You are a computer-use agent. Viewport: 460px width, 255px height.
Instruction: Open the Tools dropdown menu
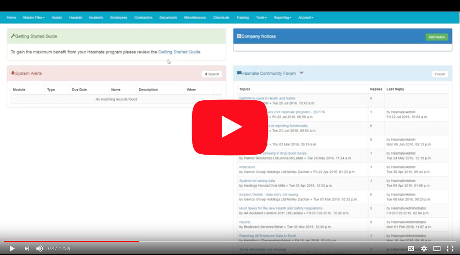pyautogui.click(x=261, y=18)
